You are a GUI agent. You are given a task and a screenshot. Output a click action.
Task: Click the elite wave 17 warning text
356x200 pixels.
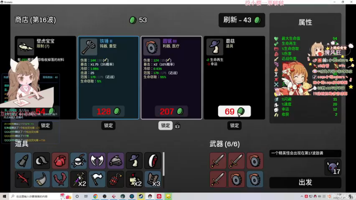point(297,153)
